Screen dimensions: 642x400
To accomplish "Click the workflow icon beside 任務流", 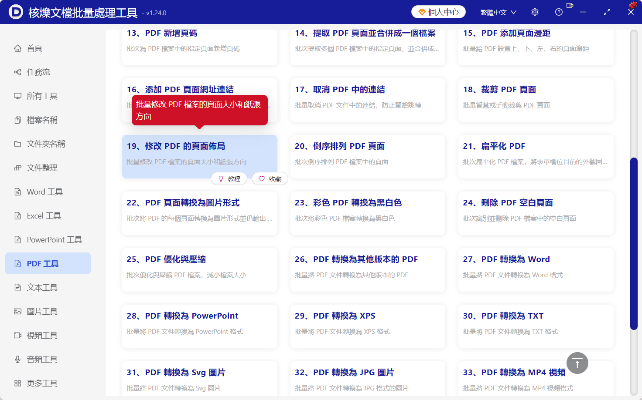I will 17,72.
